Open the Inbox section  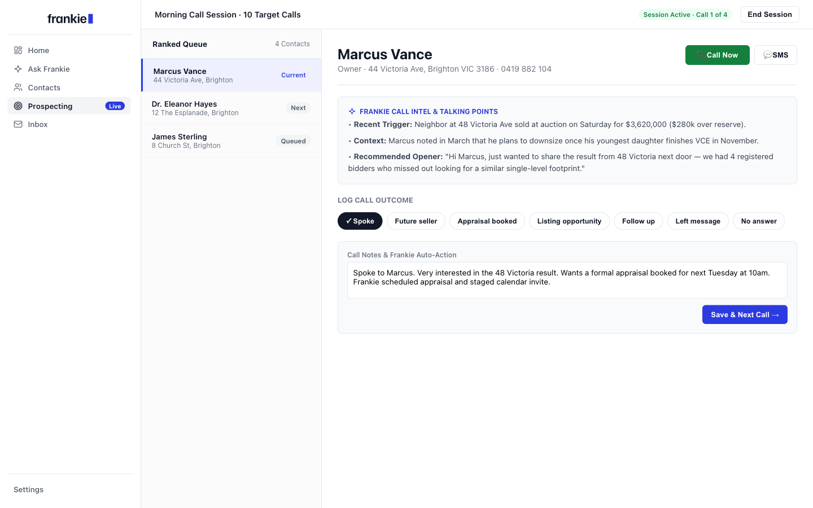69,124
